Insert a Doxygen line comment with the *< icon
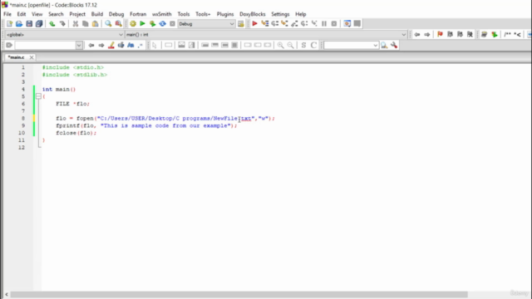 tap(518, 35)
